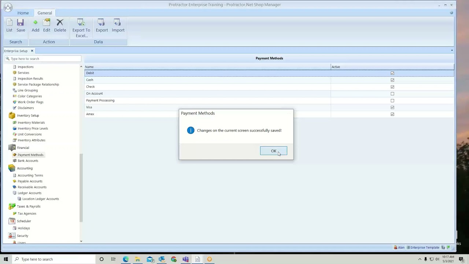This screenshot has height=264, width=469.
Task: Sort by the Name column header
Action: click(207, 67)
